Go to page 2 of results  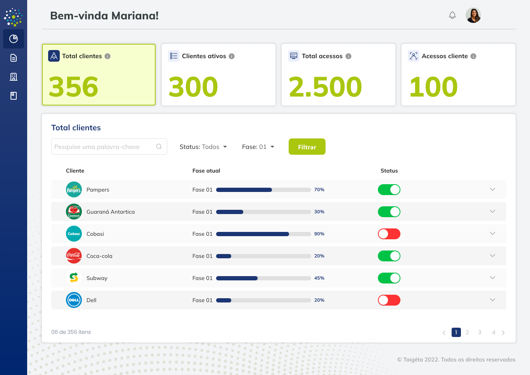(x=467, y=332)
